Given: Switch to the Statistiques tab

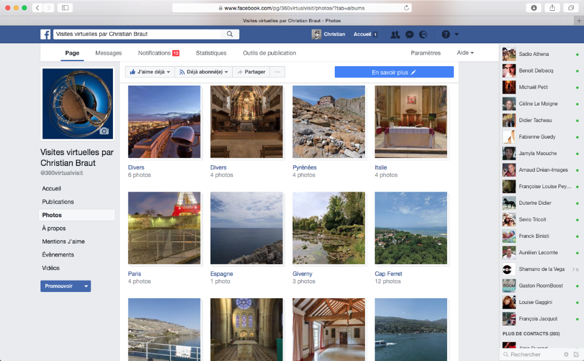Looking at the screenshot, I should tap(211, 53).
